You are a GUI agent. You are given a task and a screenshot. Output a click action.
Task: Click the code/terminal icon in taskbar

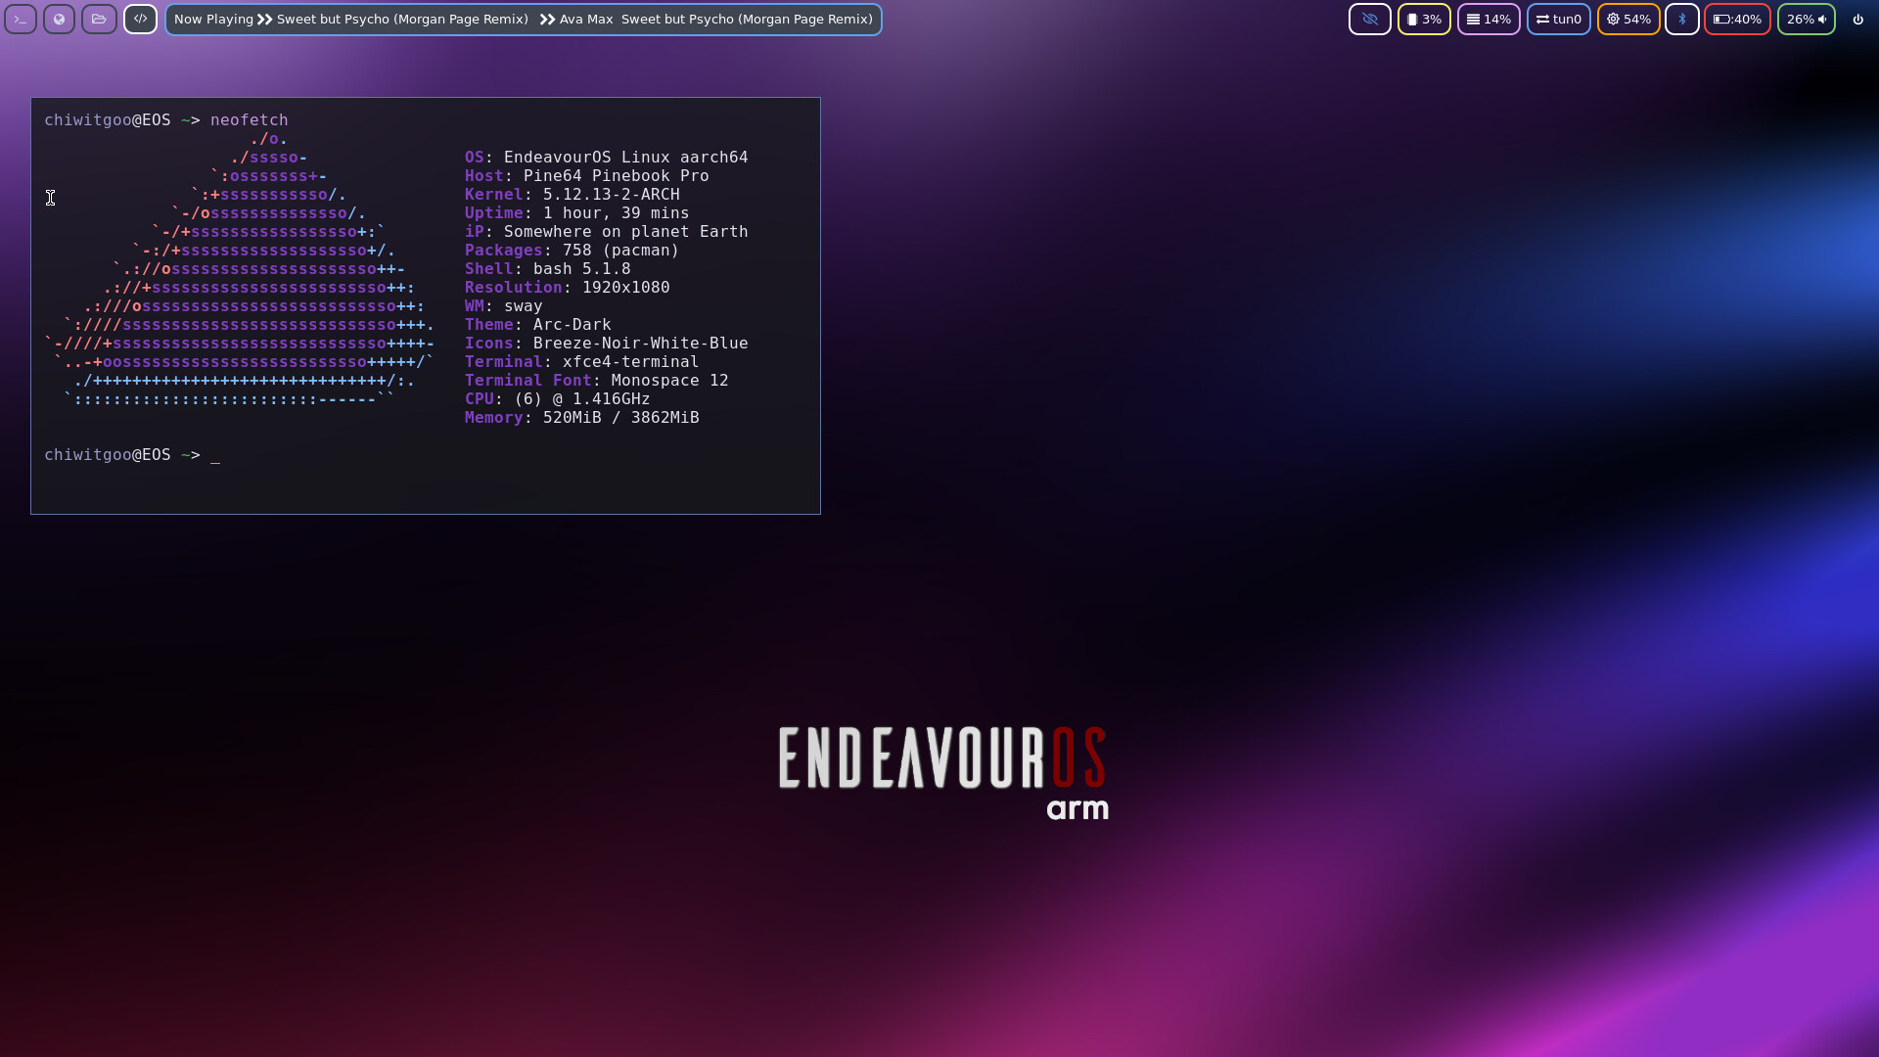(x=139, y=18)
